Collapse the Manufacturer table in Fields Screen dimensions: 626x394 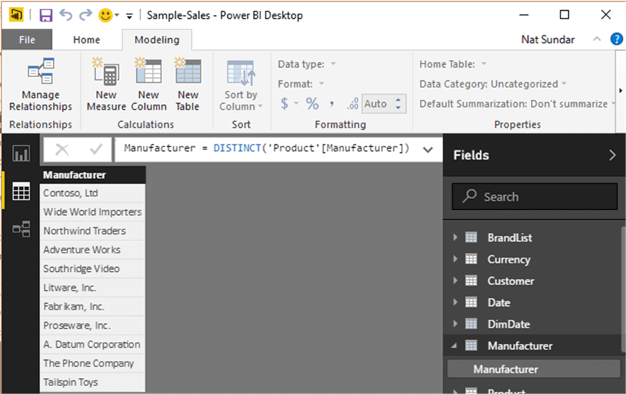(x=454, y=346)
